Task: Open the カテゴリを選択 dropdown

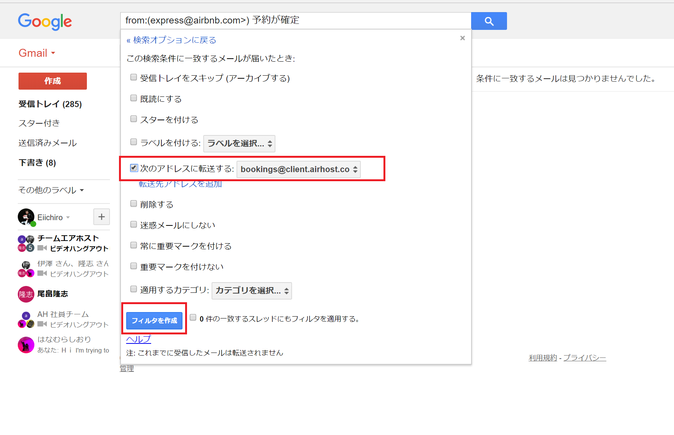Action: tap(252, 291)
